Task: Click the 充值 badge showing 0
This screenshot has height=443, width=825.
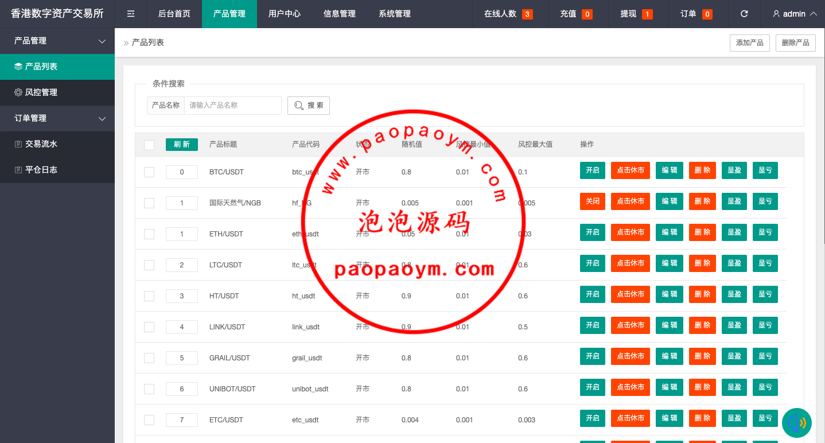Action: coord(587,14)
